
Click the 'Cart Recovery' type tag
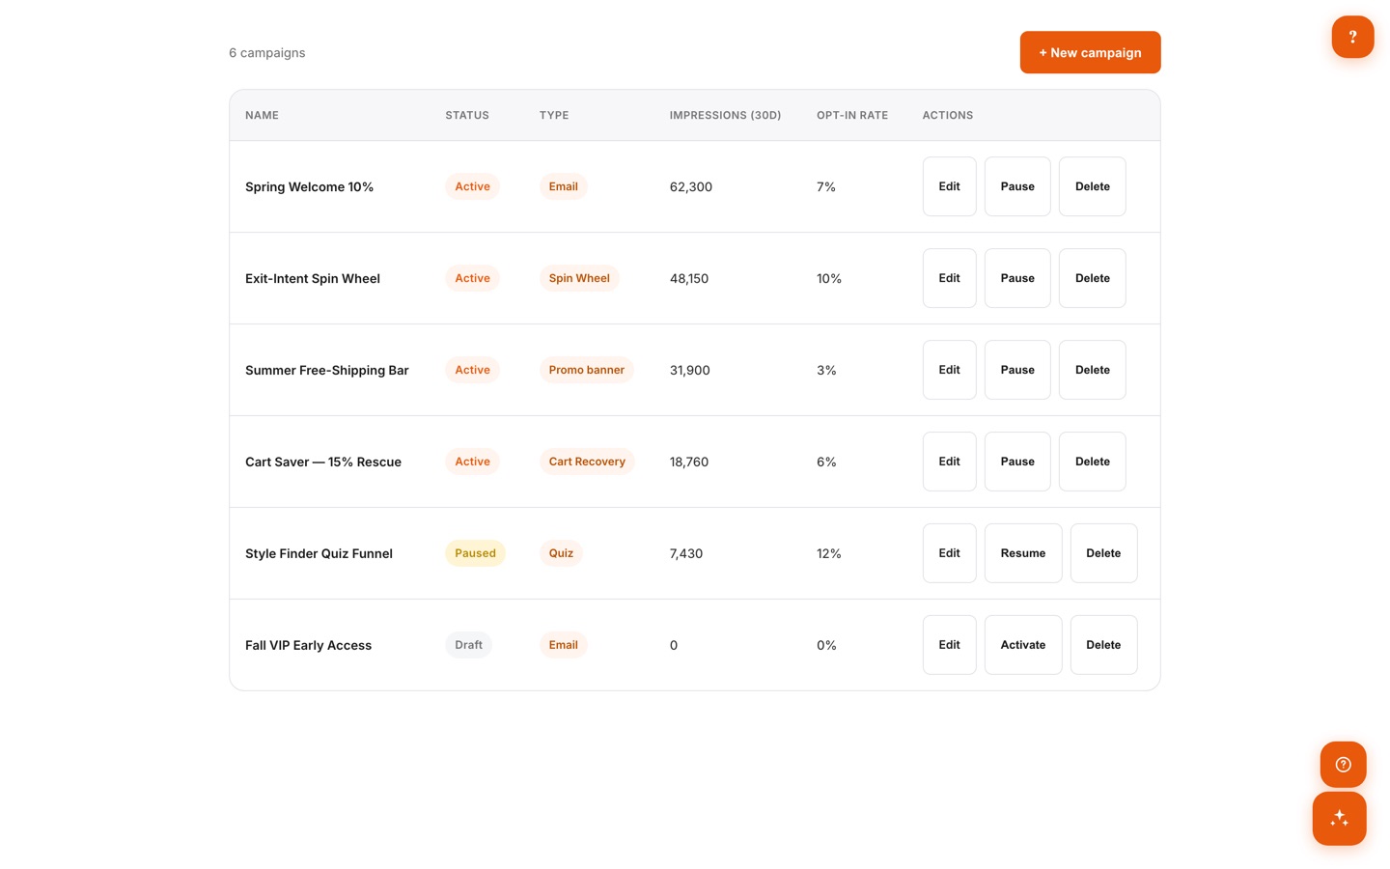pyautogui.click(x=587, y=462)
